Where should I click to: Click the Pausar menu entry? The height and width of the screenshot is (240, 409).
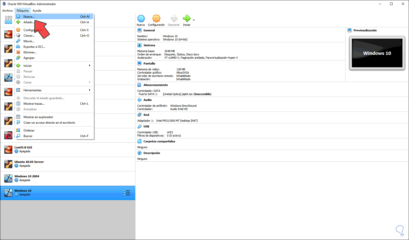coord(54,71)
